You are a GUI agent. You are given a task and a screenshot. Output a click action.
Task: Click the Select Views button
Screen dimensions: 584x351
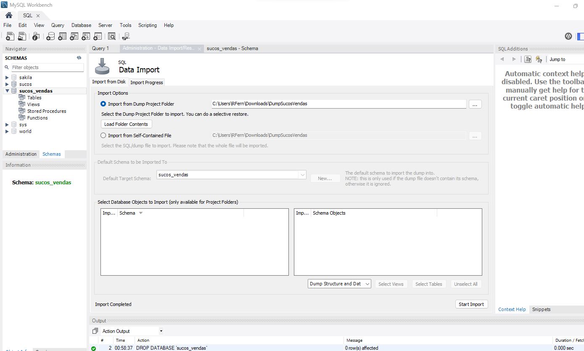point(391,284)
